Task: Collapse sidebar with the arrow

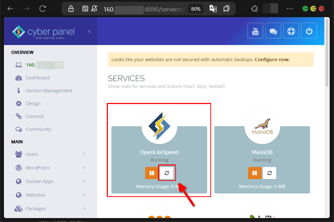Action: coord(90,31)
